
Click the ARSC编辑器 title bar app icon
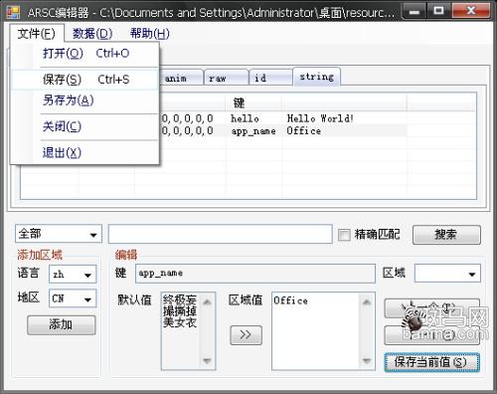pos(14,12)
